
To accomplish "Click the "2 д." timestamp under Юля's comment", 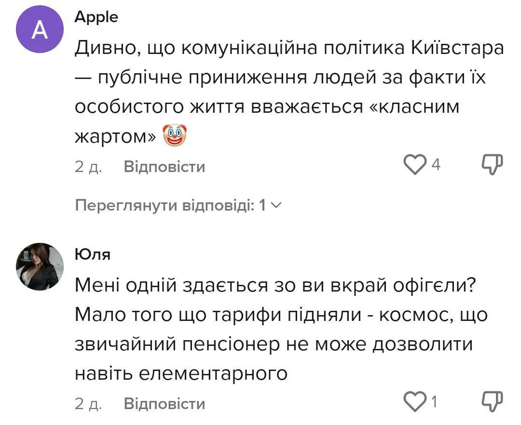I will coord(88,403).
